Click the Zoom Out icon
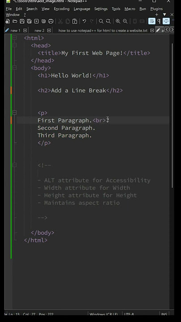 pyautogui.click(x=125, y=21)
